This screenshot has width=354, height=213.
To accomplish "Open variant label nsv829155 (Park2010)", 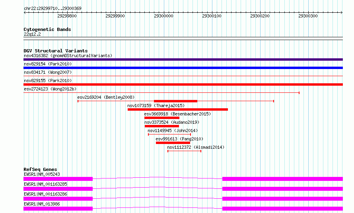I will (48, 81).
